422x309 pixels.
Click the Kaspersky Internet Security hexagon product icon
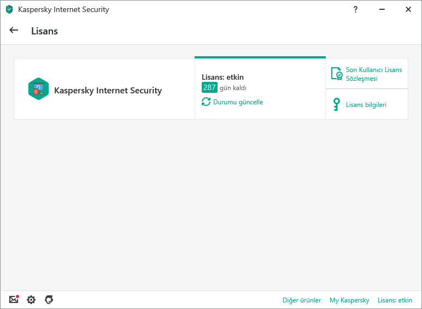click(38, 88)
